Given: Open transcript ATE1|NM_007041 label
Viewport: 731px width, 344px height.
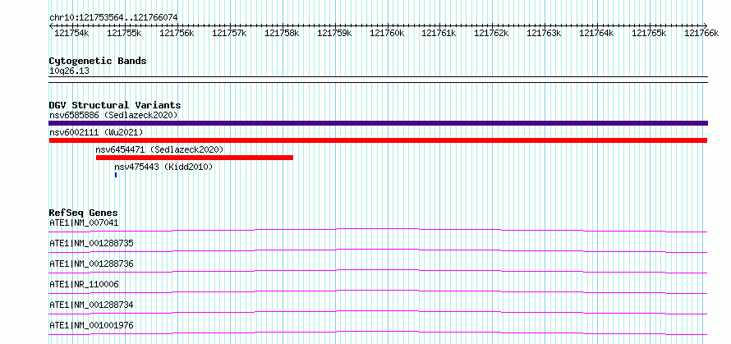Looking at the screenshot, I should [84, 222].
